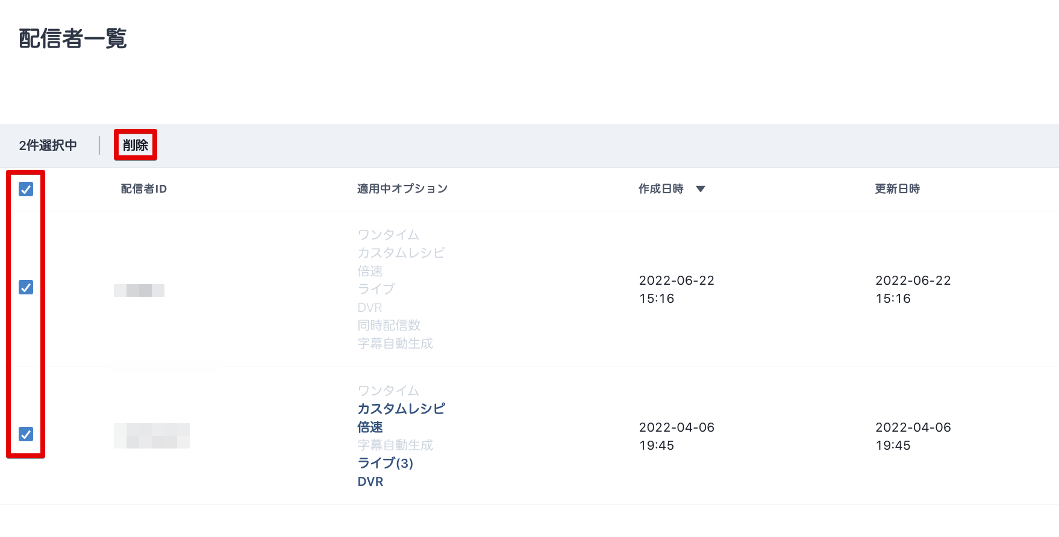Open the カスタムレシピ option link
Image resolution: width=1059 pixels, height=537 pixels.
click(401, 408)
